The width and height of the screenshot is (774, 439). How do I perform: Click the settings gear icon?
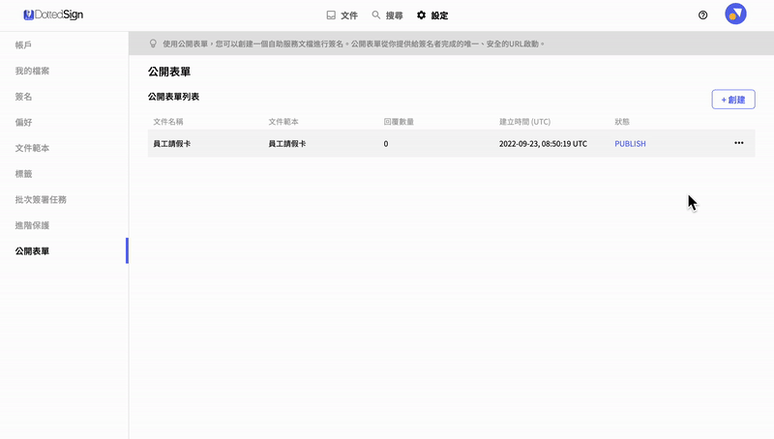(x=421, y=15)
